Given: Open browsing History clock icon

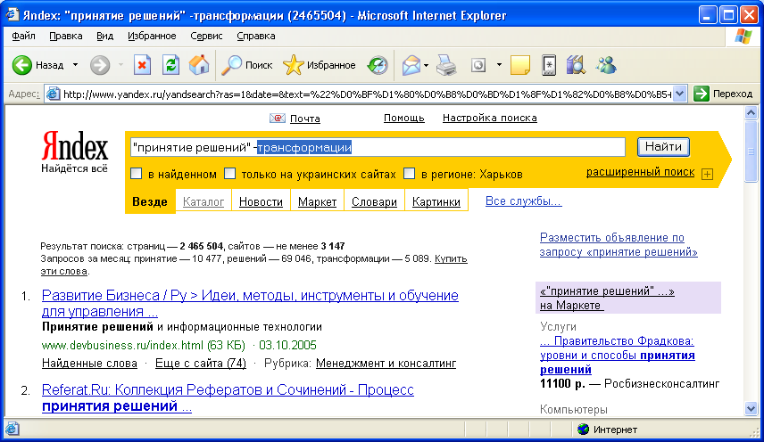Looking at the screenshot, I should 378,65.
